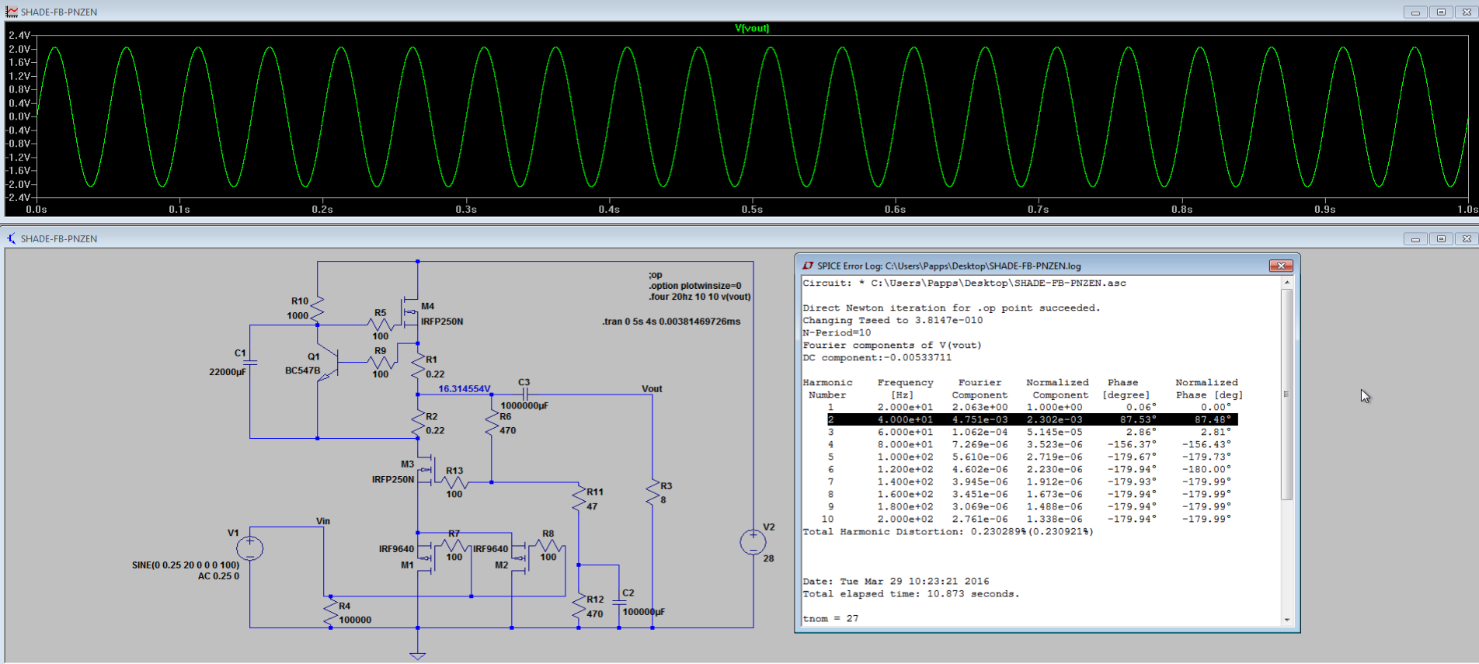Viewport: 1479px width, 664px height.
Task: Click the Total Harmonic Distortion line
Action: pyautogui.click(x=948, y=532)
